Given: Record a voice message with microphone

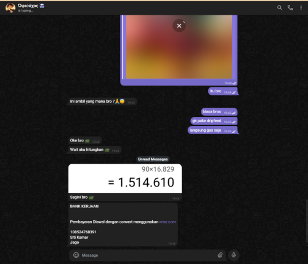Looking at the screenshot, I should [x=233, y=255].
